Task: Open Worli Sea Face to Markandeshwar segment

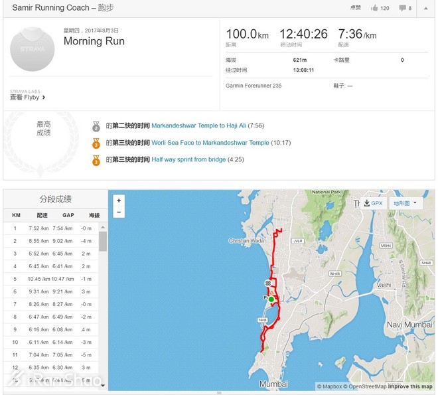Action: tap(210, 143)
